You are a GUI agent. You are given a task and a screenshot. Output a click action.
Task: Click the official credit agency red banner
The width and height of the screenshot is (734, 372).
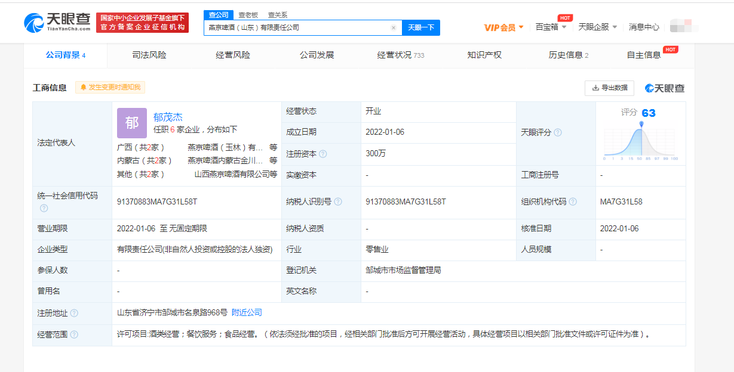142,23
